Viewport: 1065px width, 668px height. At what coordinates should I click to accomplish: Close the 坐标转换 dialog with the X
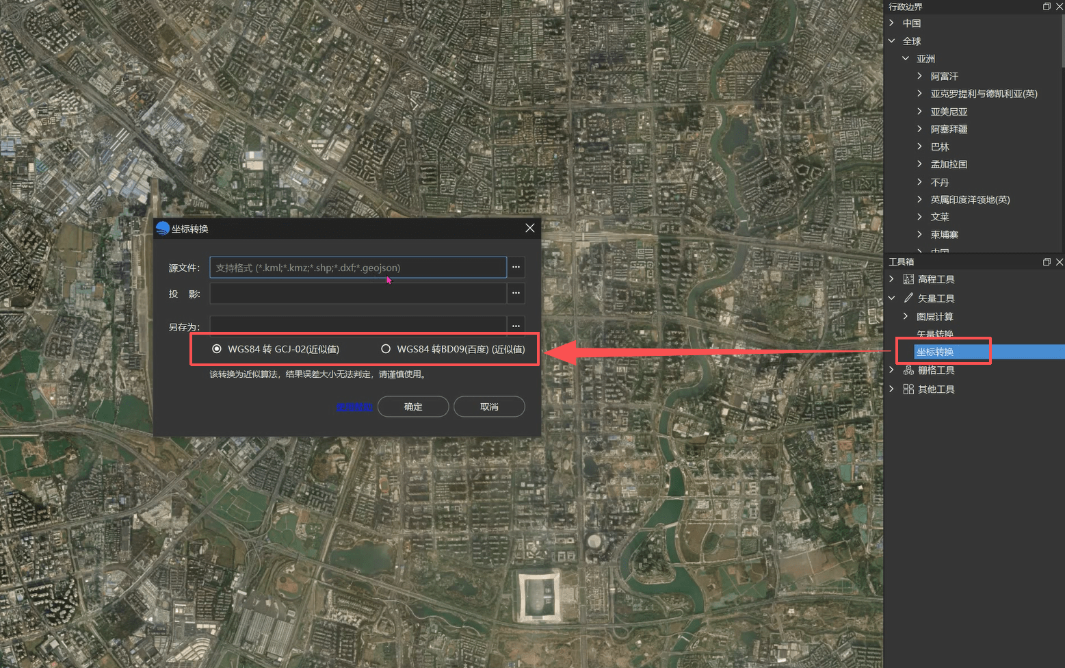530,228
